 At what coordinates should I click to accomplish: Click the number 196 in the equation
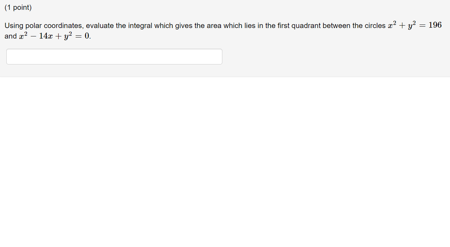[x=435, y=25]
